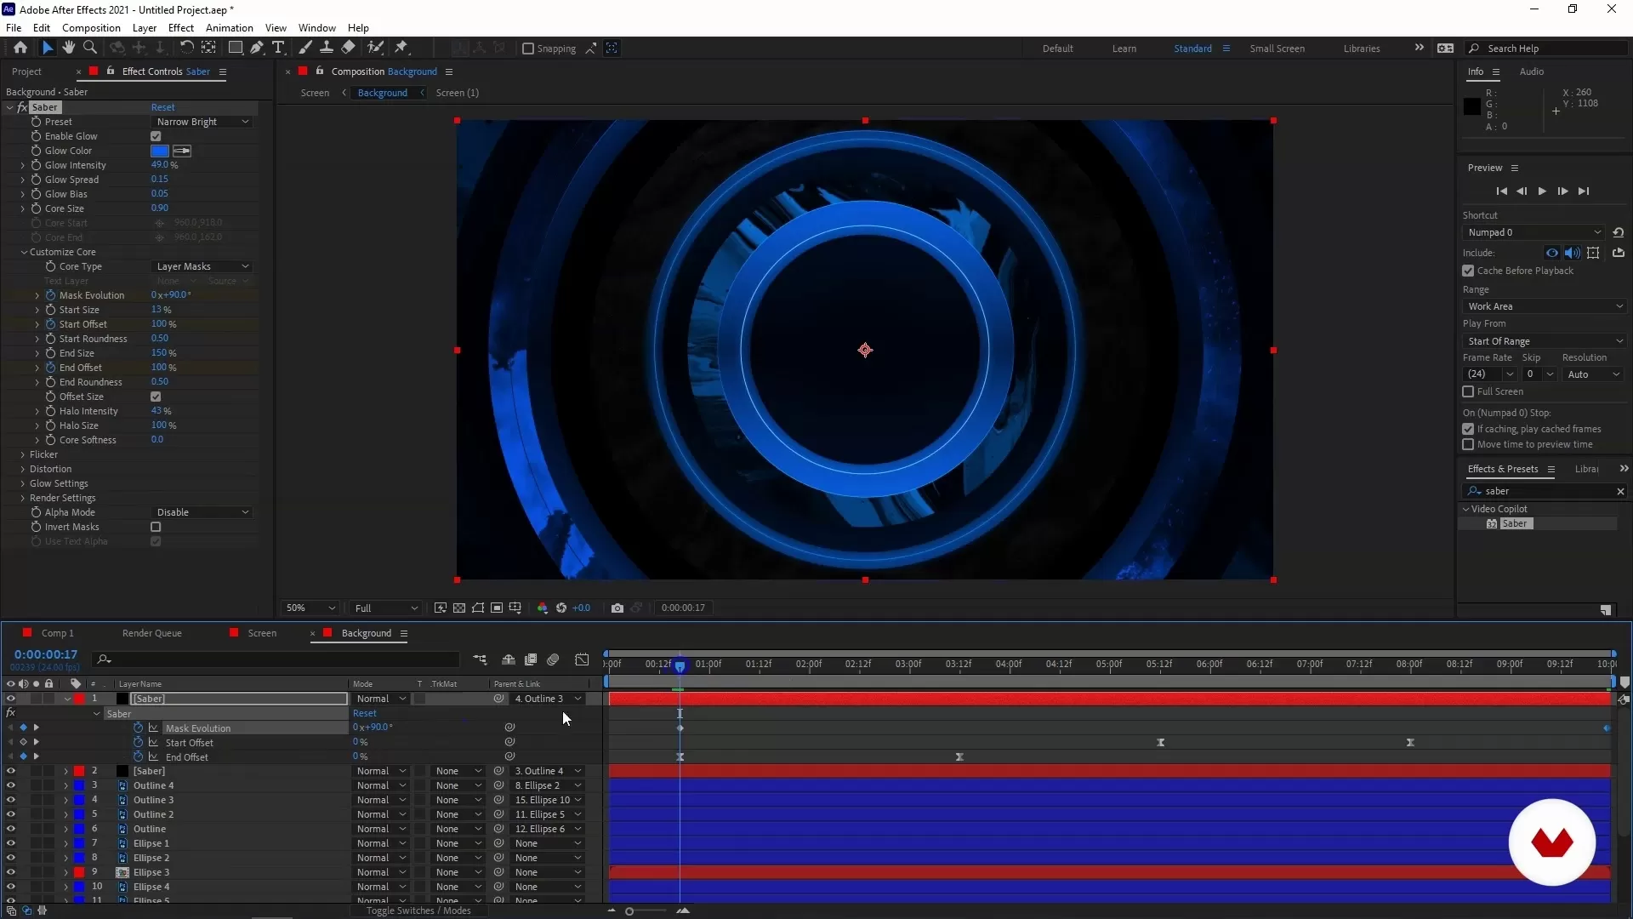1633x919 pixels.
Task: Choose the Hand tool
Action: [x=68, y=48]
